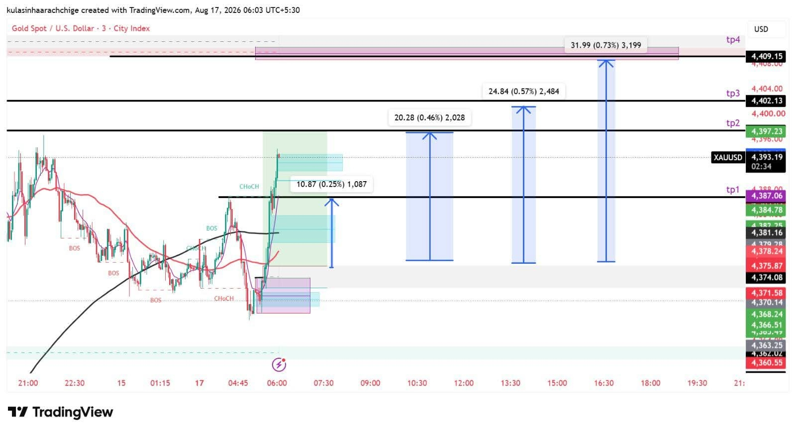This screenshot has height=432, width=796.
Task: Click the 13:30 time axis label
Action: pos(510,383)
